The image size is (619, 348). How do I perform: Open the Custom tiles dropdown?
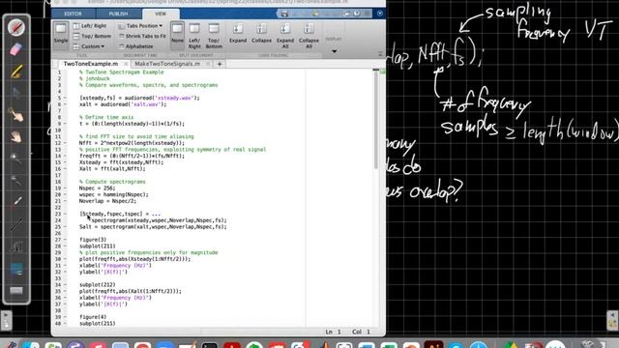click(89, 46)
